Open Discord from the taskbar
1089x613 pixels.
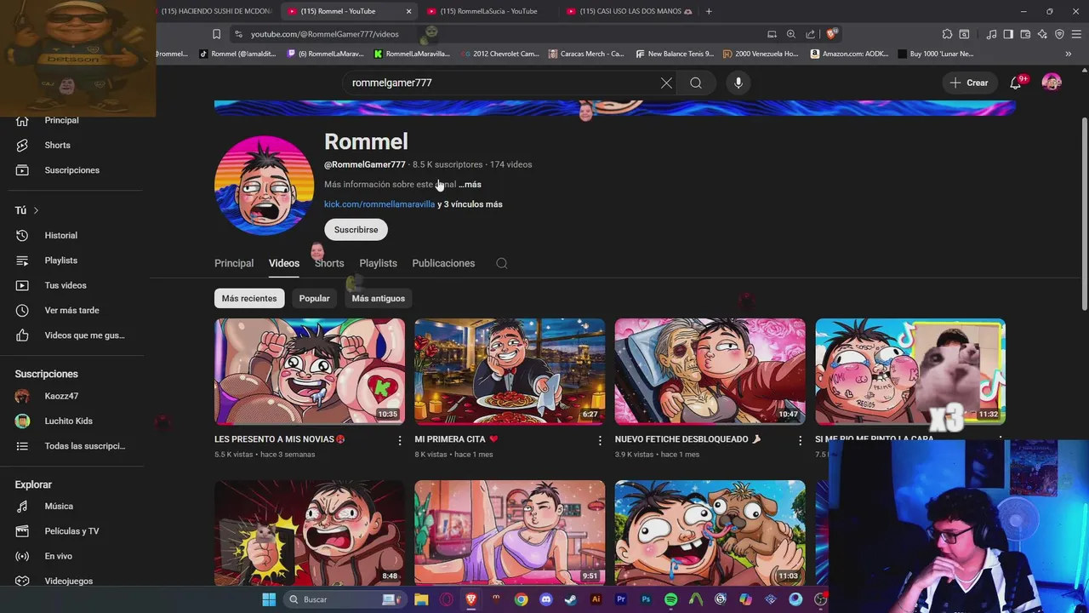click(546, 599)
